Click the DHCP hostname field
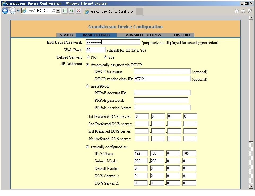This screenshot has height=196, width=255. pyautogui.click(x=162, y=71)
